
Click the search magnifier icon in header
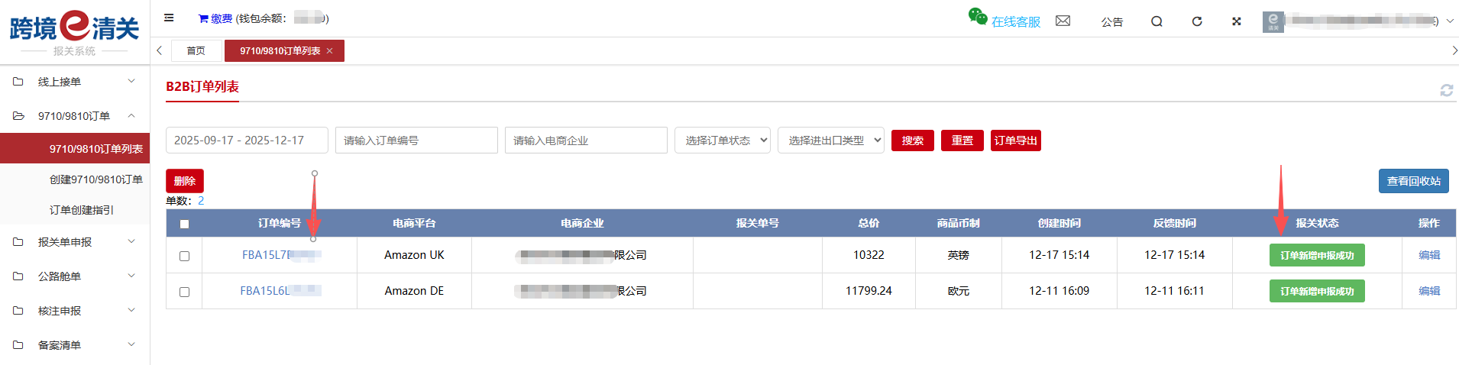click(x=1157, y=21)
